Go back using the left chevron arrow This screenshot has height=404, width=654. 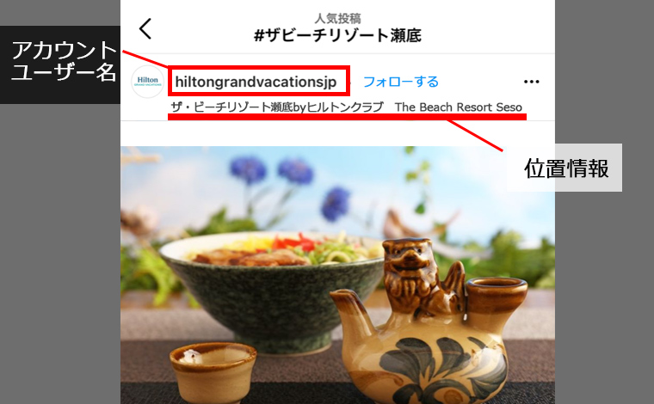tap(145, 28)
